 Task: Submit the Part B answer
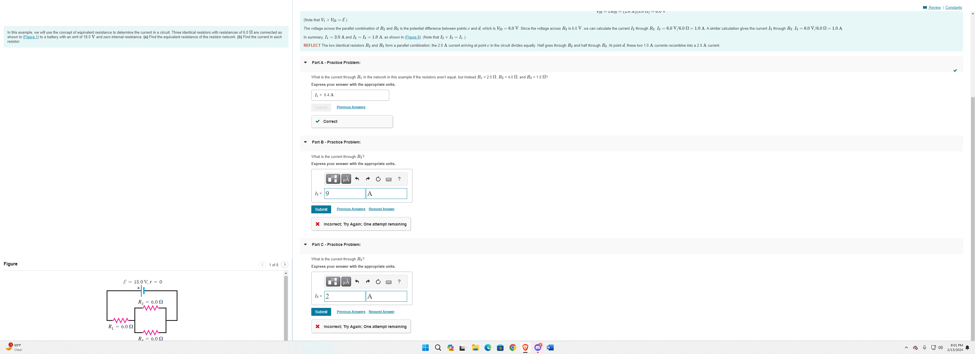321,209
